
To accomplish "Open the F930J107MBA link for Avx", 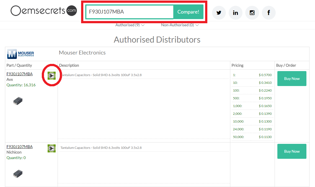I will tap(19, 74).
